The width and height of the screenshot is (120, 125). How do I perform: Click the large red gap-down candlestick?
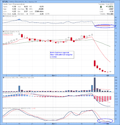click(95, 63)
